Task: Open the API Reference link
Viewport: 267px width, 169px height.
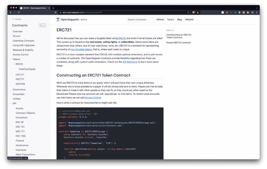Action: pos(130,62)
